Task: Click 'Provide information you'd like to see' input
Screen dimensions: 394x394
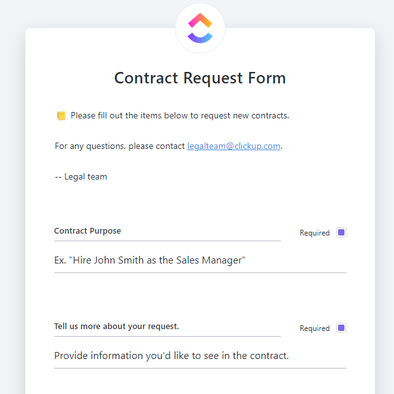Action: coord(172,355)
